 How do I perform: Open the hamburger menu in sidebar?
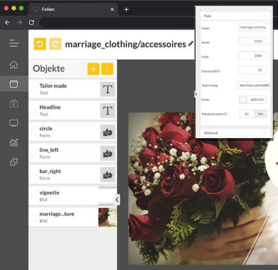14,43
